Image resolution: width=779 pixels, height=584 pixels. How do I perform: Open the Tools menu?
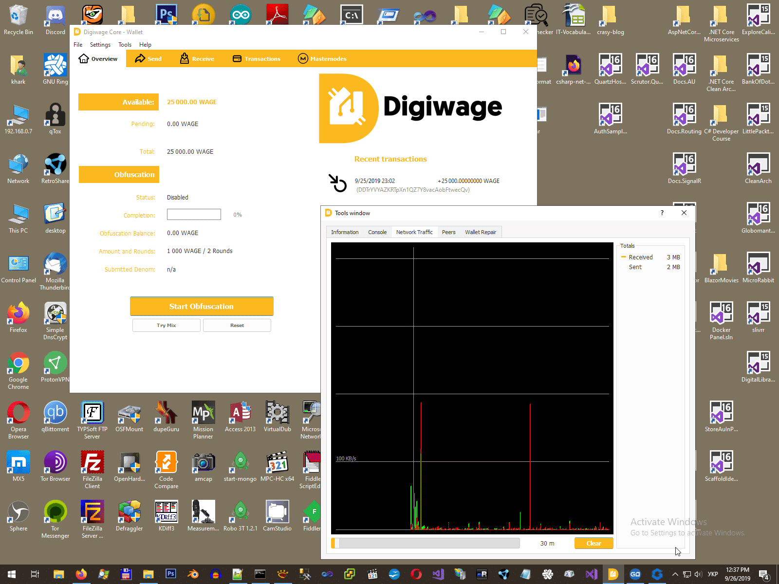tap(125, 45)
